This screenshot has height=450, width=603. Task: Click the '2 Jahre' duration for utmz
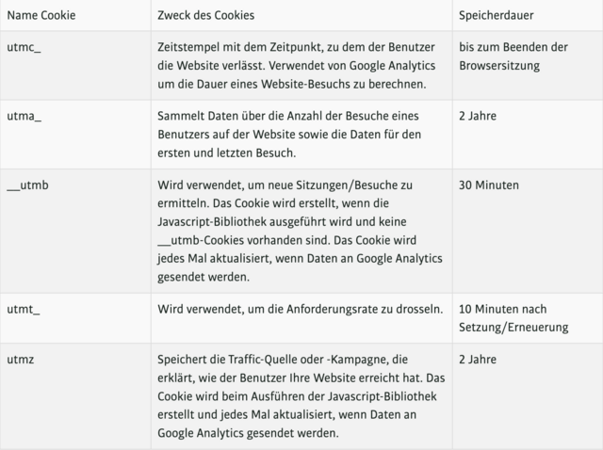[478, 360]
